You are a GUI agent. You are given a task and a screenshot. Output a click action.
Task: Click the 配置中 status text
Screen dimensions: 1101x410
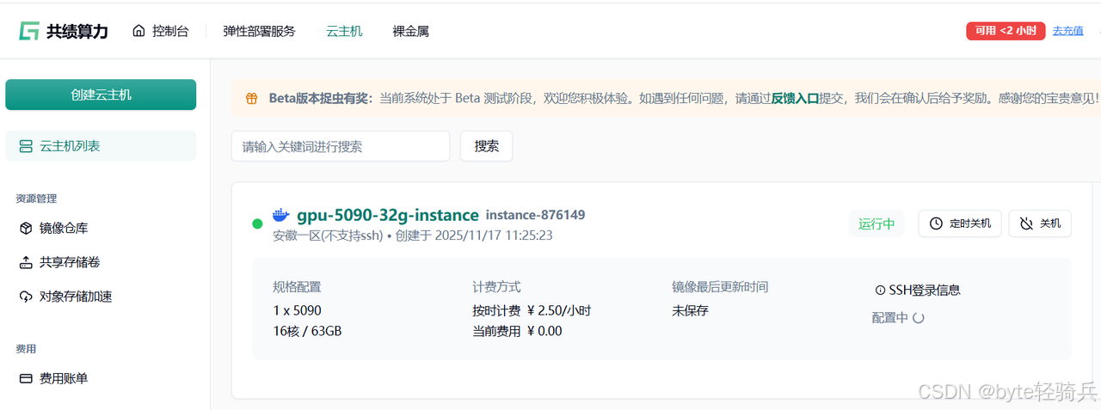tap(890, 318)
